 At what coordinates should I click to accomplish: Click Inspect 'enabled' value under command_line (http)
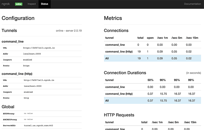28,92
